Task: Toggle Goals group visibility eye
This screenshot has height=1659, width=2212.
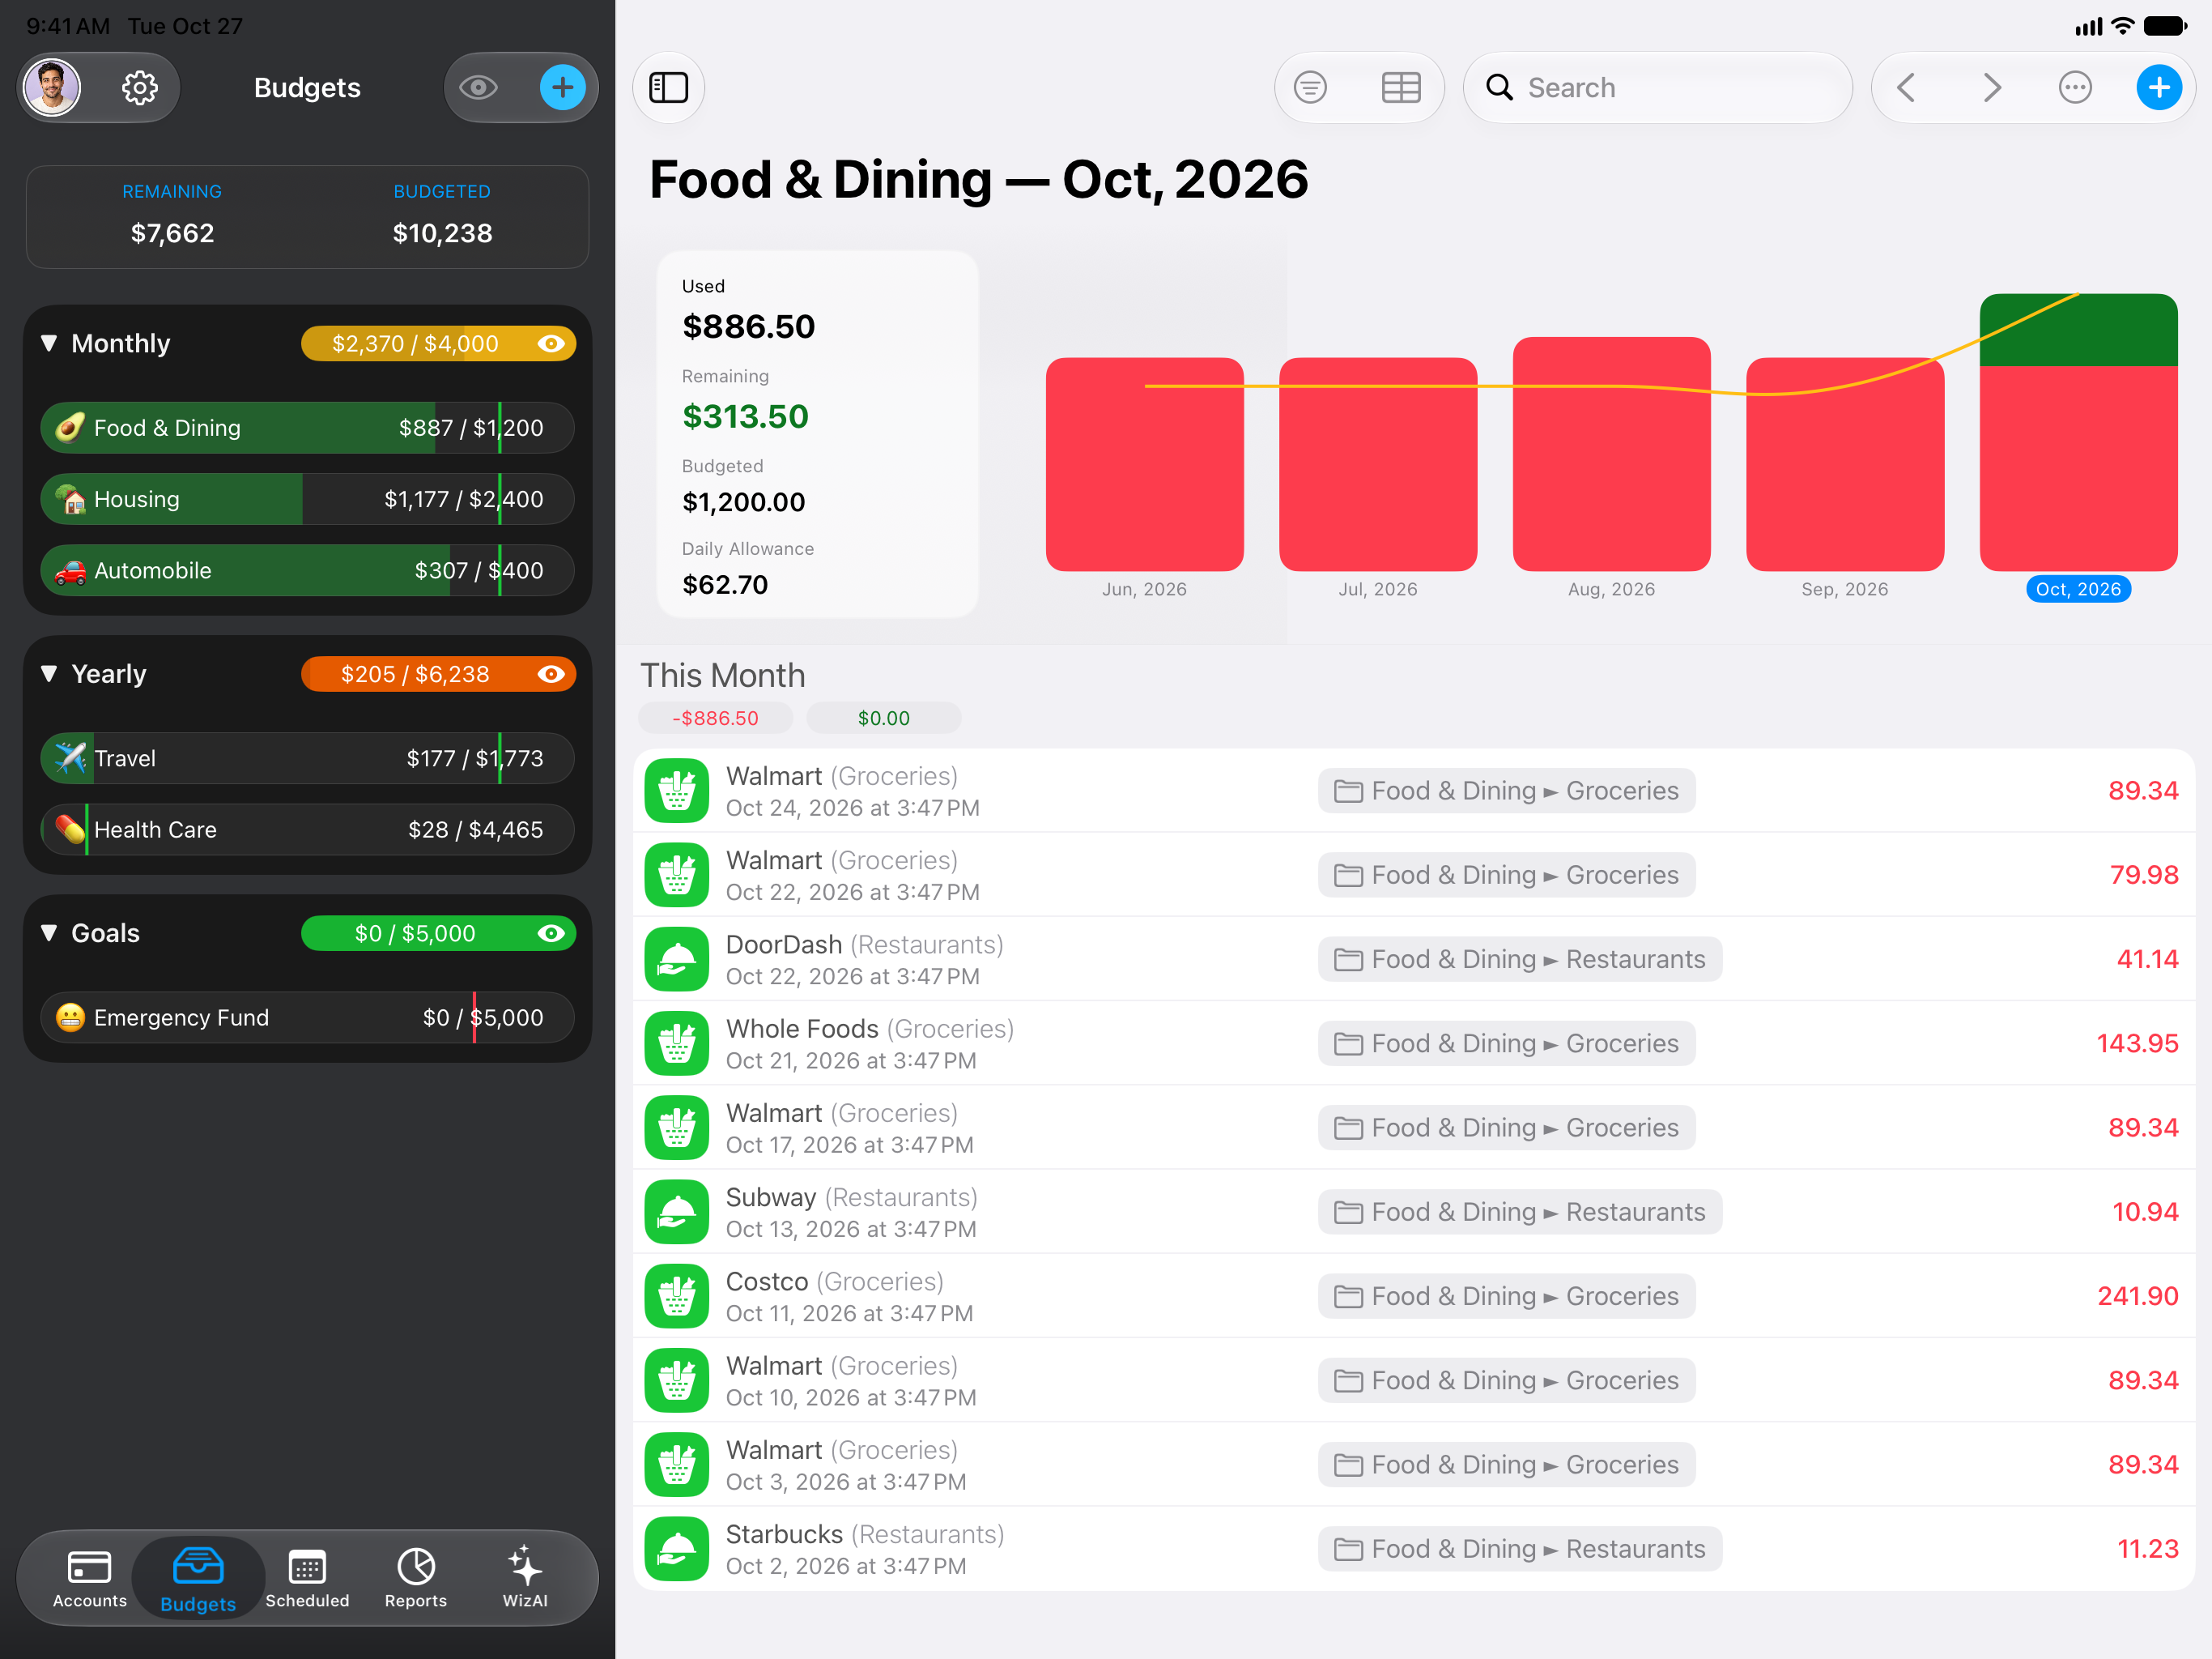Action: [551, 933]
